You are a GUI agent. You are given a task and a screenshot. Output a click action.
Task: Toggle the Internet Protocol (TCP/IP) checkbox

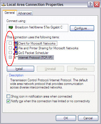(x=10, y=57)
